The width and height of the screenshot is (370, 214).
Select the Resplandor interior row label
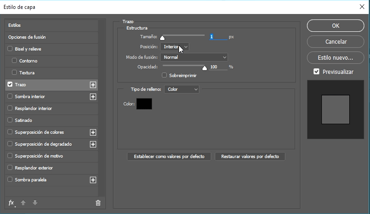tap(33, 108)
